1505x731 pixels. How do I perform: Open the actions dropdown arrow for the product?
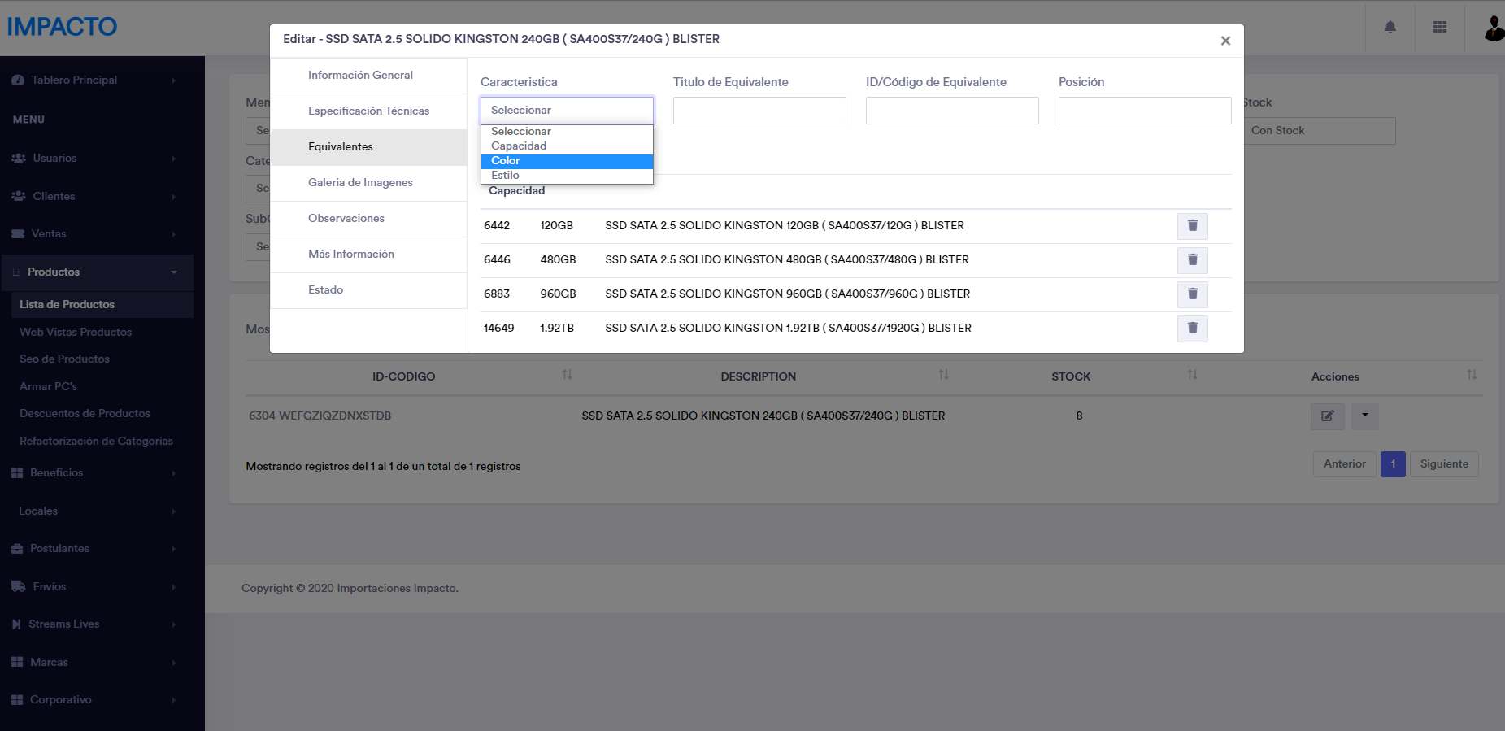1365,416
